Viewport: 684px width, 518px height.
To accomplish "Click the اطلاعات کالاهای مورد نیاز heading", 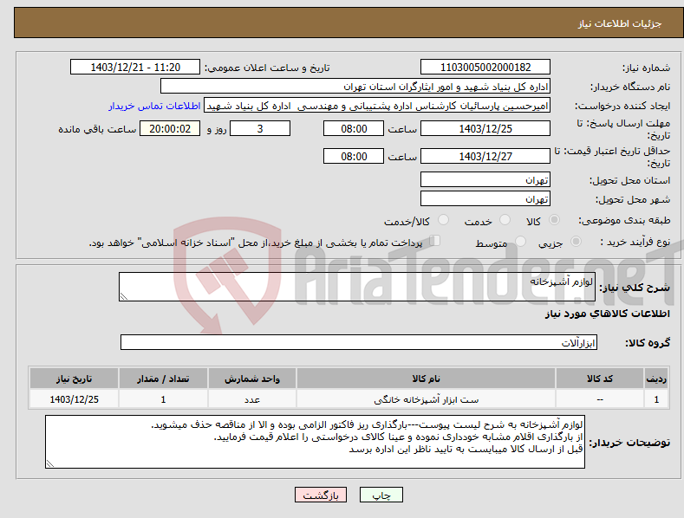I will click(607, 314).
